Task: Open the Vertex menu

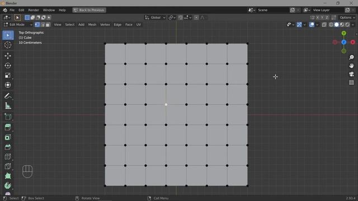Action: click(105, 25)
